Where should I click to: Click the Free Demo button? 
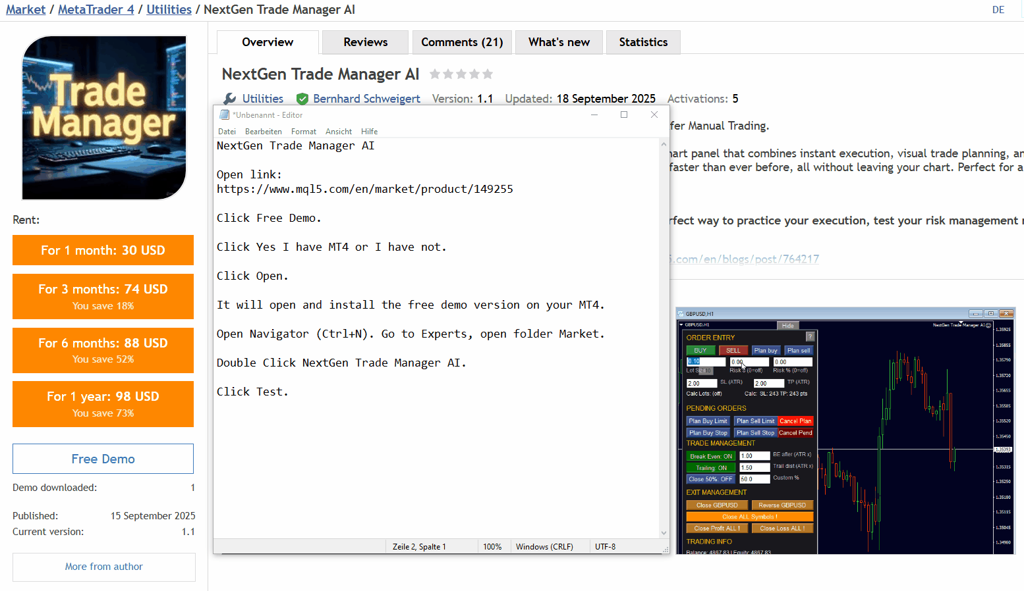point(103,459)
